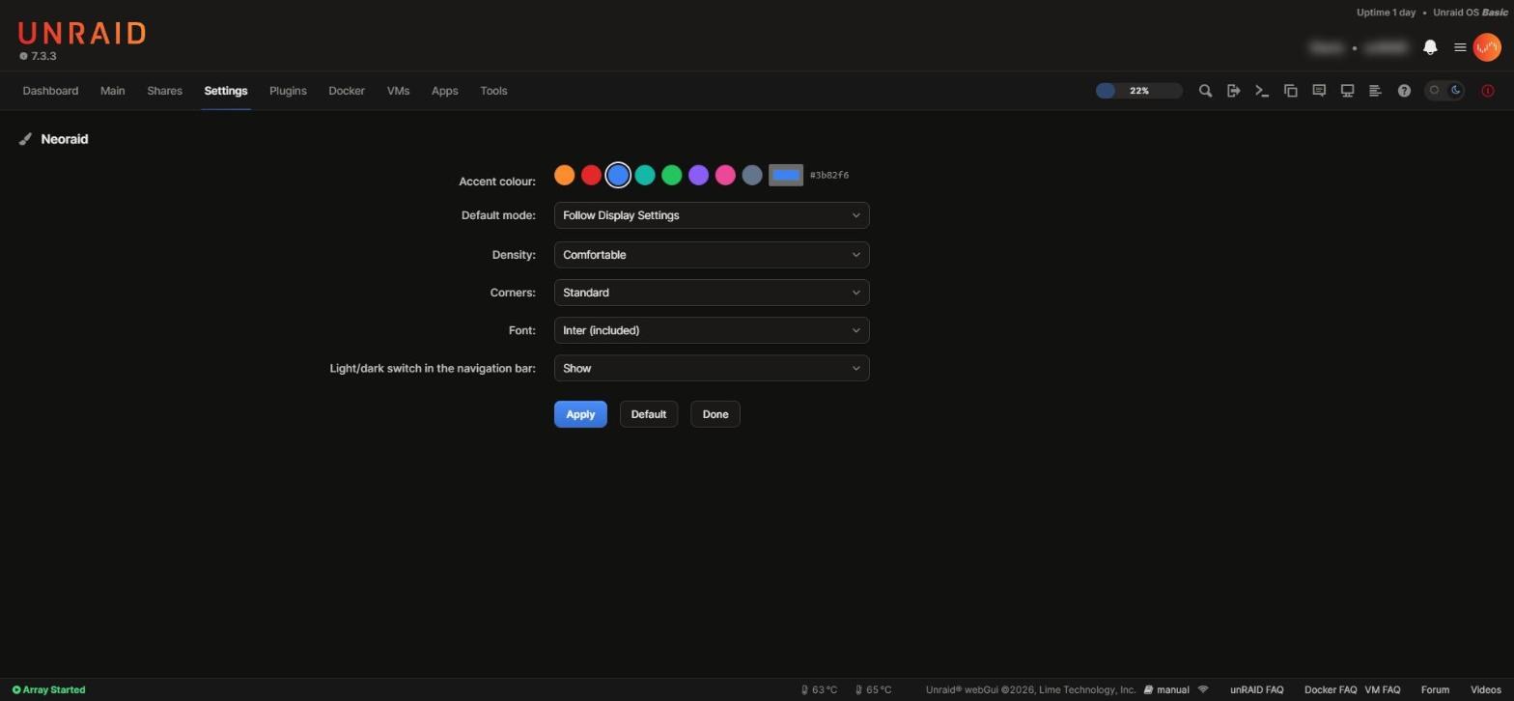
Task: Click the 7.3.3 version number
Action: [43, 56]
